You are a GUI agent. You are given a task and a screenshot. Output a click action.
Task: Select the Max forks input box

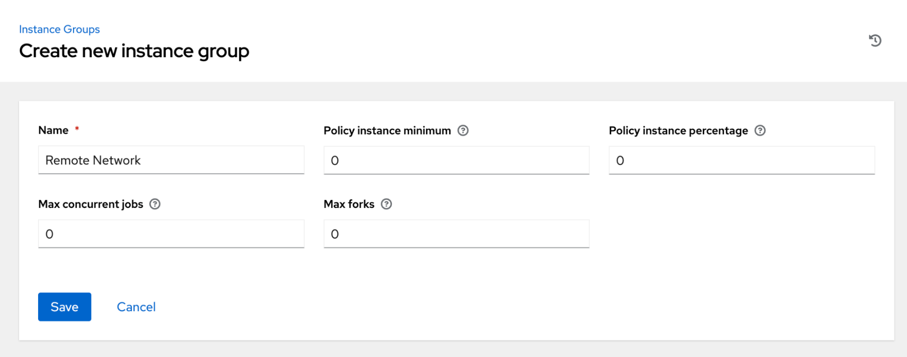click(x=456, y=234)
